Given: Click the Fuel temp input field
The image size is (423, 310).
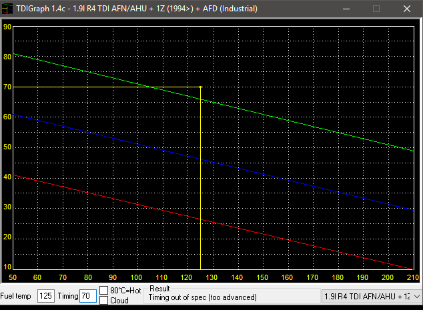Looking at the screenshot, I should pos(45,296).
